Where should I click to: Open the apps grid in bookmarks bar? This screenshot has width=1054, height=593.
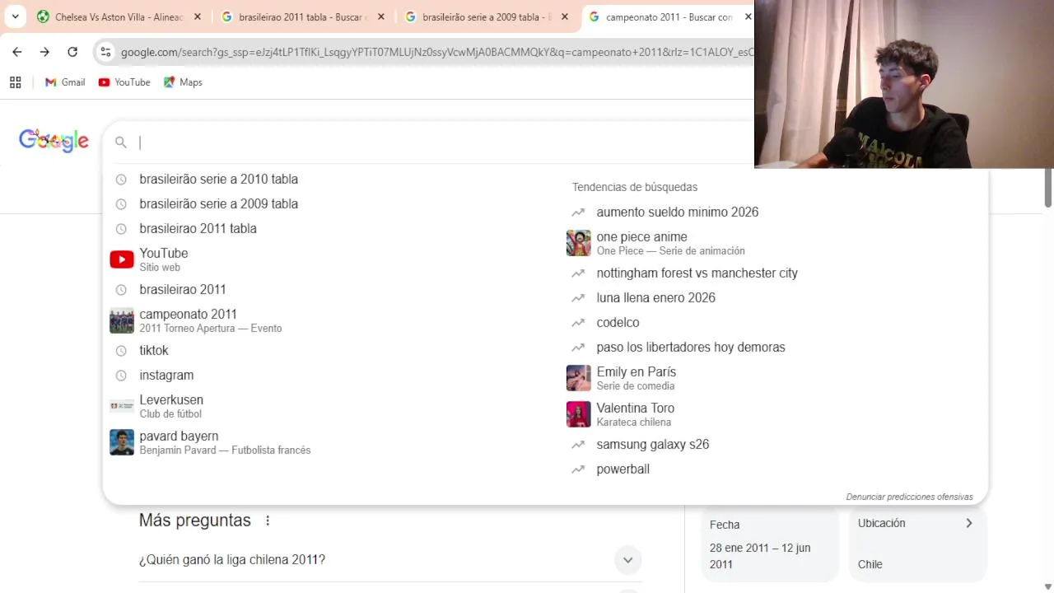pyautogui.click(x=15, y=82)
